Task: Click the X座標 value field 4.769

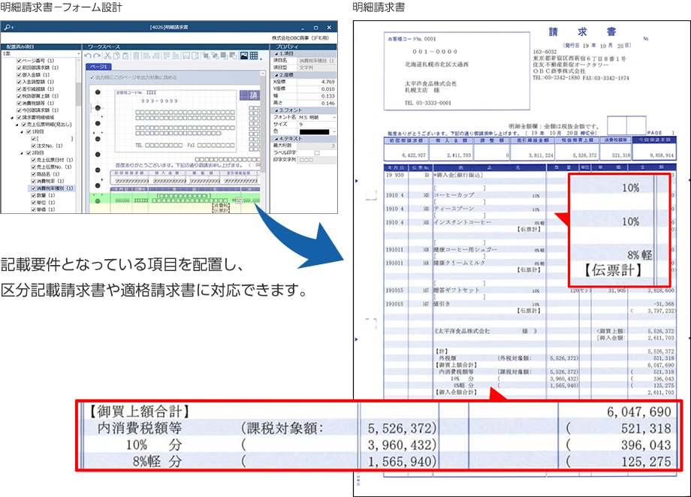Action: (317, 82)
